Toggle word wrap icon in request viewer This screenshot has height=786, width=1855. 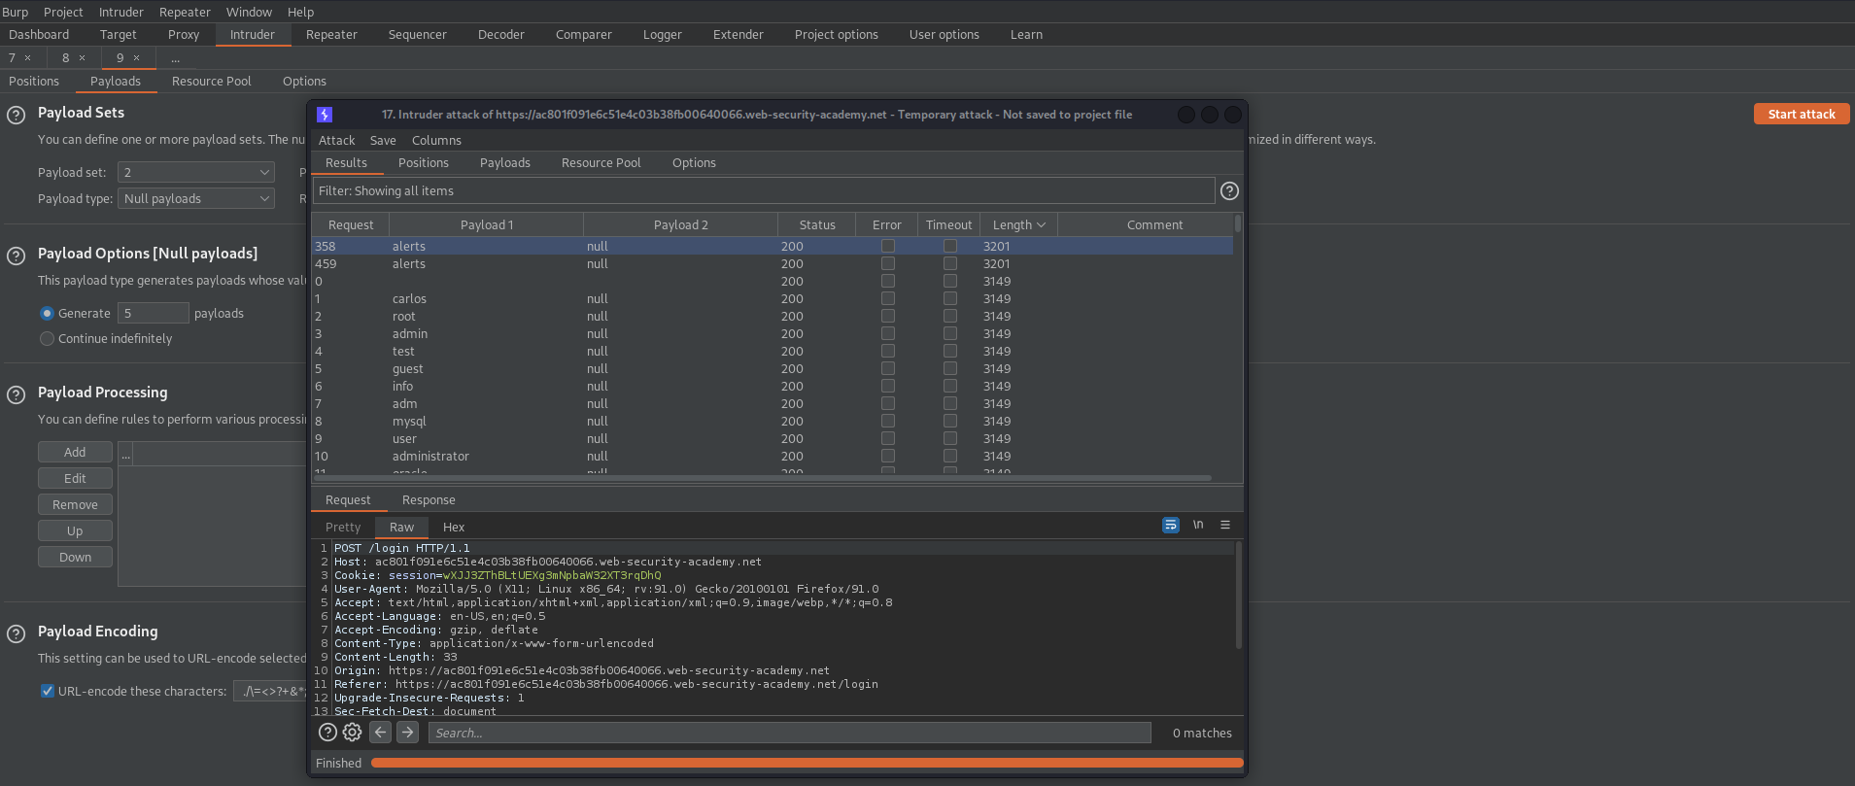pos(1171,525)
